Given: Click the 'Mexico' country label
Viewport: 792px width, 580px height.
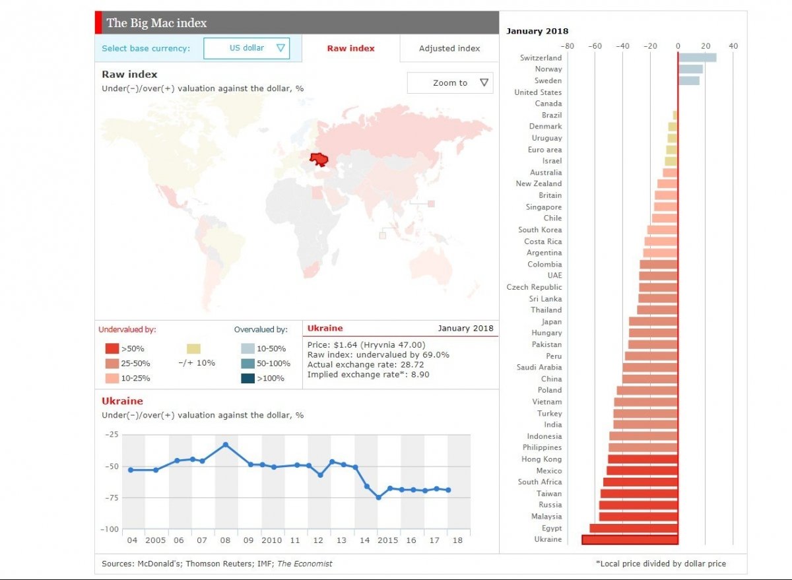Looking at the screenshot, I should pyautogui.click(x=549, y=470).
